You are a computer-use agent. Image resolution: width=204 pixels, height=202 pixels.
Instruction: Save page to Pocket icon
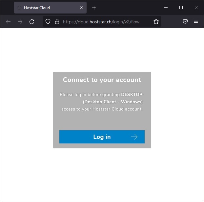click(x=185, y=21)
